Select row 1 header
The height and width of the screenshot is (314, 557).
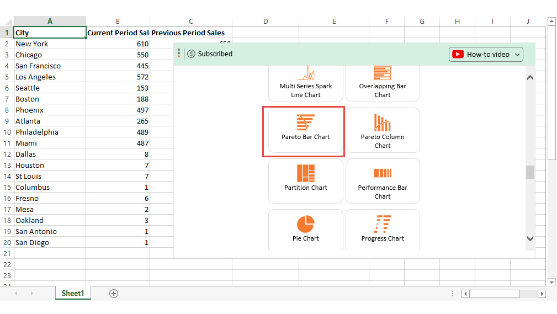7,33
